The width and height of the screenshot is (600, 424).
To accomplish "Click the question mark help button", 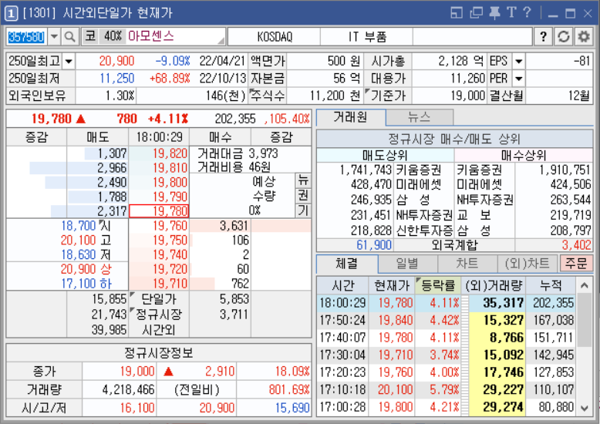I will (x=543, y=37).
